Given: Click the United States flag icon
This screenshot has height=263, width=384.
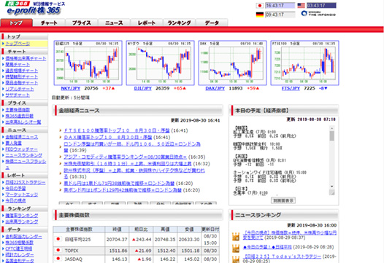Looking at the screenshot, I should [x=301, y=5].
